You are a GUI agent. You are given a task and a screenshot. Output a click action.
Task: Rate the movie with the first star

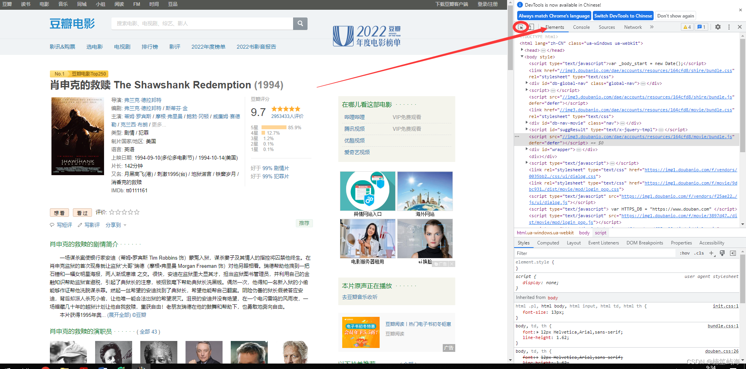(112, 212)
